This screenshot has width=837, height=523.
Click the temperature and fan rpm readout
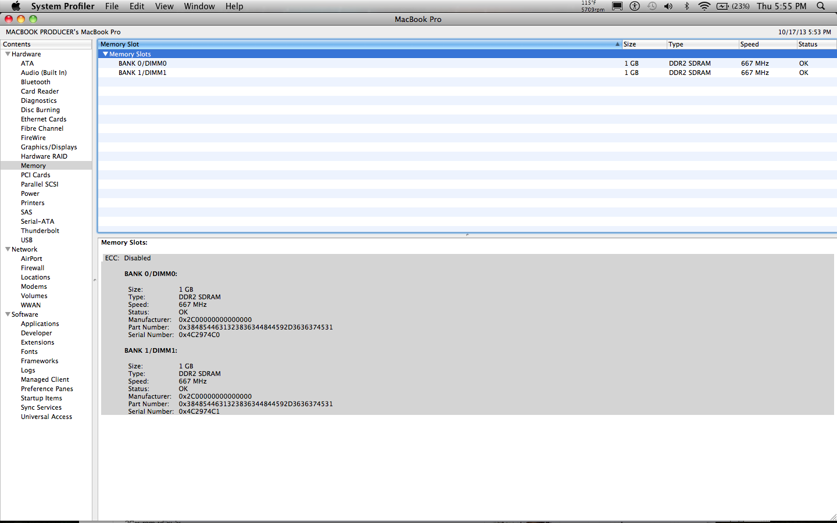[592, 6]
